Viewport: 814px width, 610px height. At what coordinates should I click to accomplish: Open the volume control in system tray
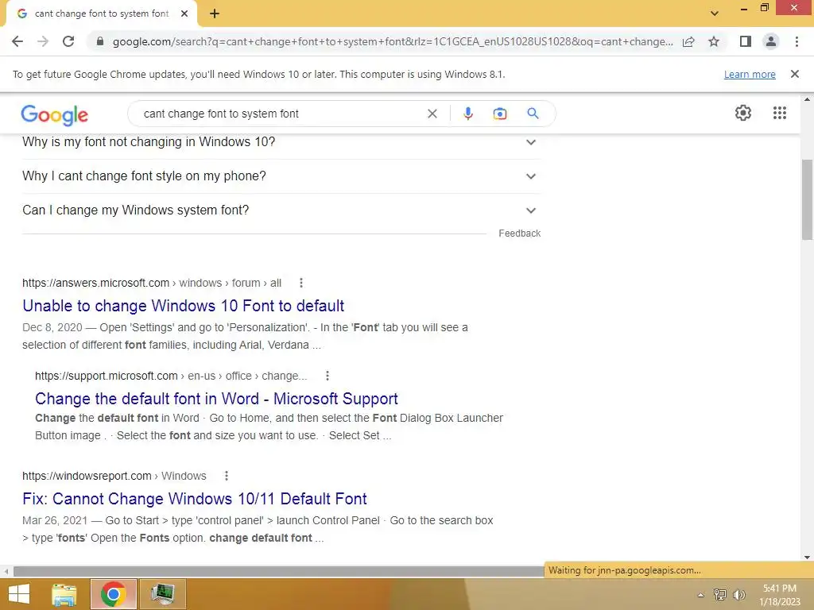click(739, 594)
